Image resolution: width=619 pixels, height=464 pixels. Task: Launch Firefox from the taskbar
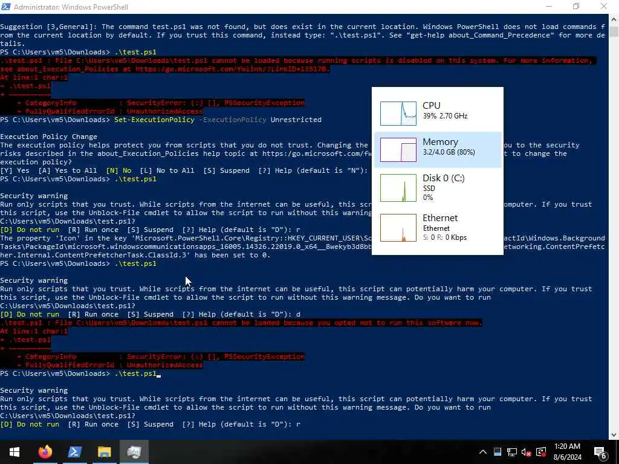[45, 452]
